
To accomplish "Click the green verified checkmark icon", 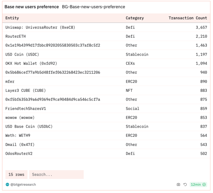I will pyautogui.click(x=204, y=185).
